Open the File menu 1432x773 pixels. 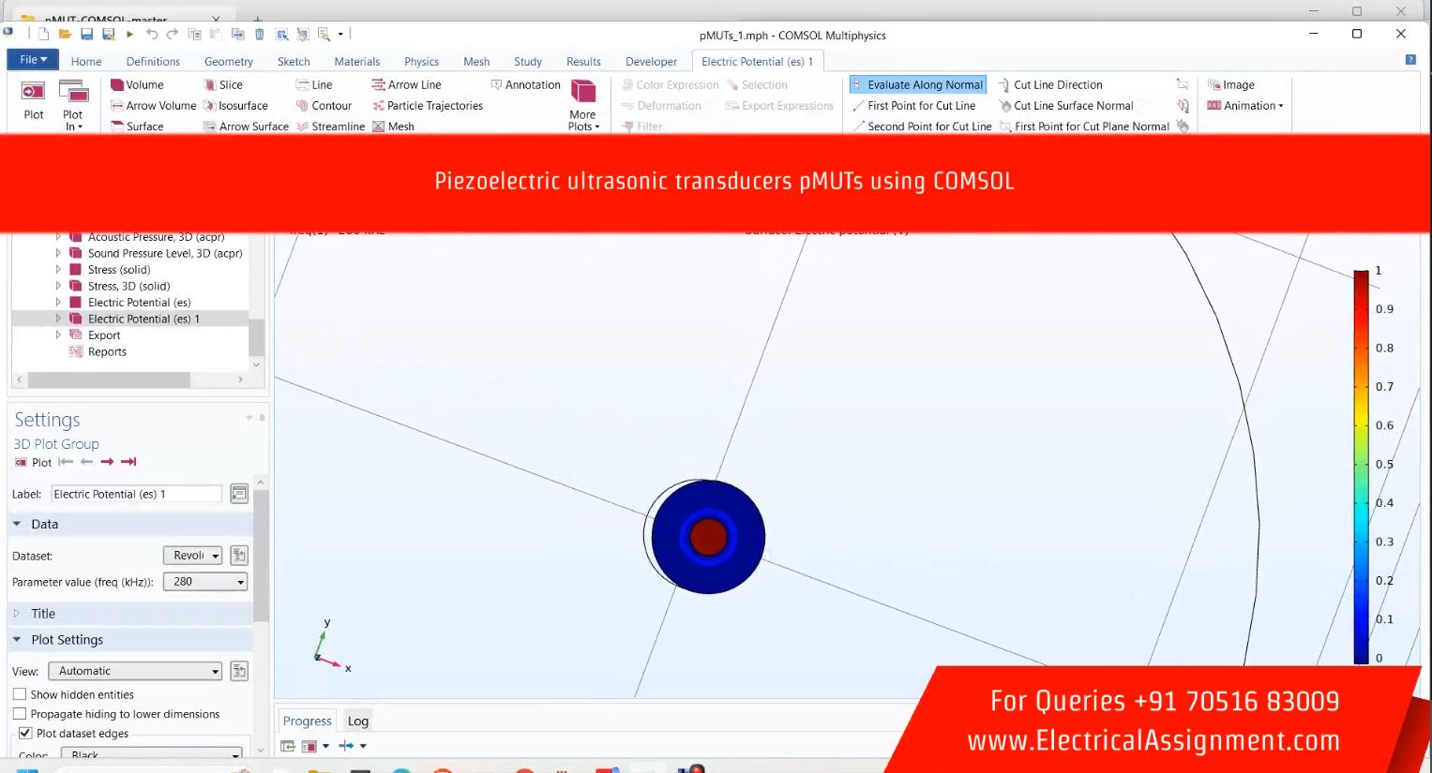[x=33, y=60]
